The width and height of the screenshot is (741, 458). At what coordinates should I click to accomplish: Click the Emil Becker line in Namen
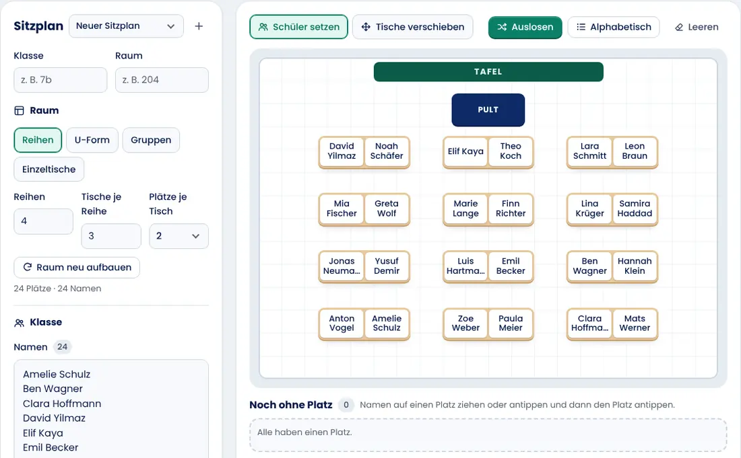51,448
